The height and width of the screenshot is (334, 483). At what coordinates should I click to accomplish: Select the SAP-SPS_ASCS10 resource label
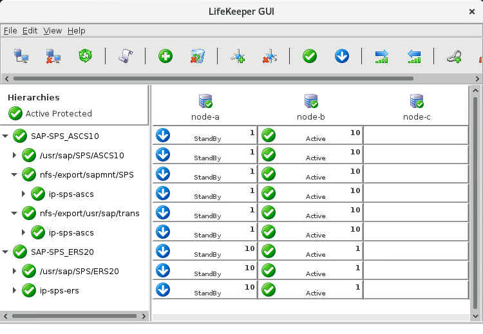[65, 136]
